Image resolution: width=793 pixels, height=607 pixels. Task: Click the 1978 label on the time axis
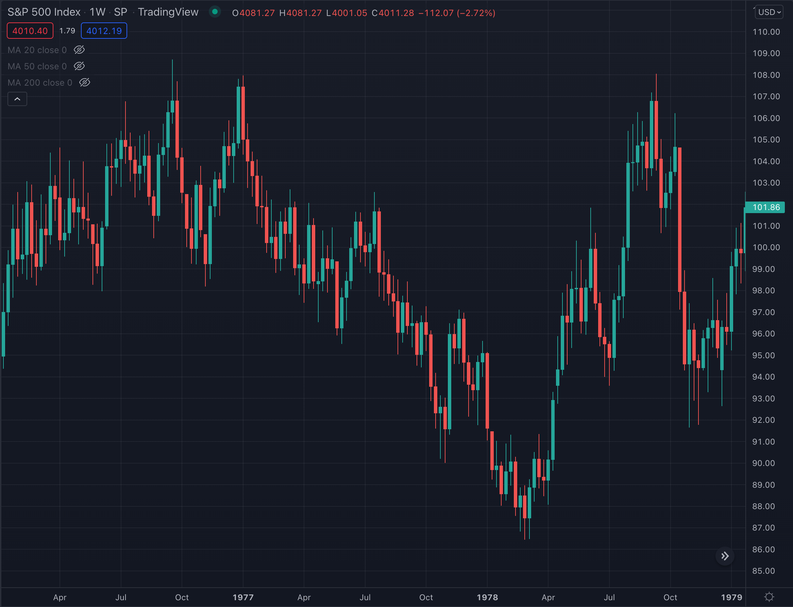tap(487, 597)
